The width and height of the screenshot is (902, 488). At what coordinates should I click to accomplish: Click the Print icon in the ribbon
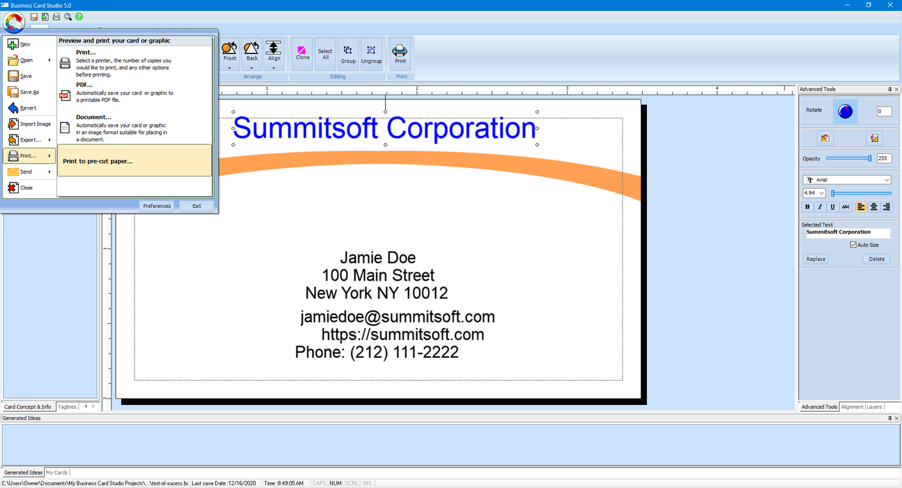pos(400,54)
